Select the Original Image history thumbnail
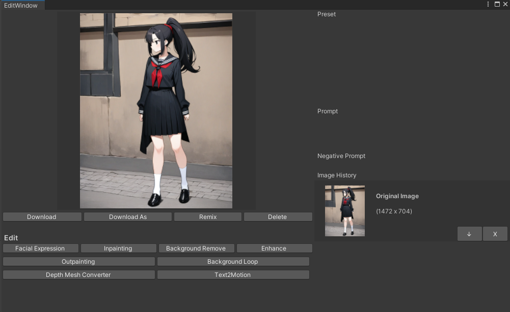This screenshot has height=312, width=510. click(345, 211)
